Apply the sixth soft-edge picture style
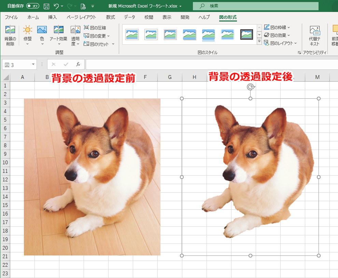Image resolution: width=338 pixels, height=278 pixels. coord(227,34)
